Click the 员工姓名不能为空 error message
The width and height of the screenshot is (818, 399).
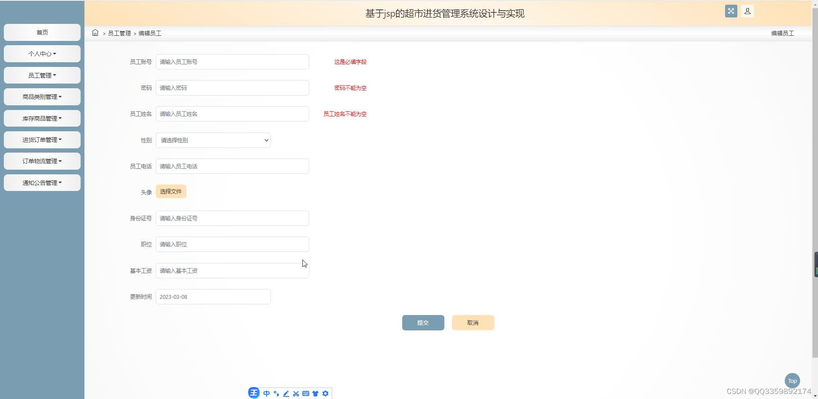(x=345, y=114)
